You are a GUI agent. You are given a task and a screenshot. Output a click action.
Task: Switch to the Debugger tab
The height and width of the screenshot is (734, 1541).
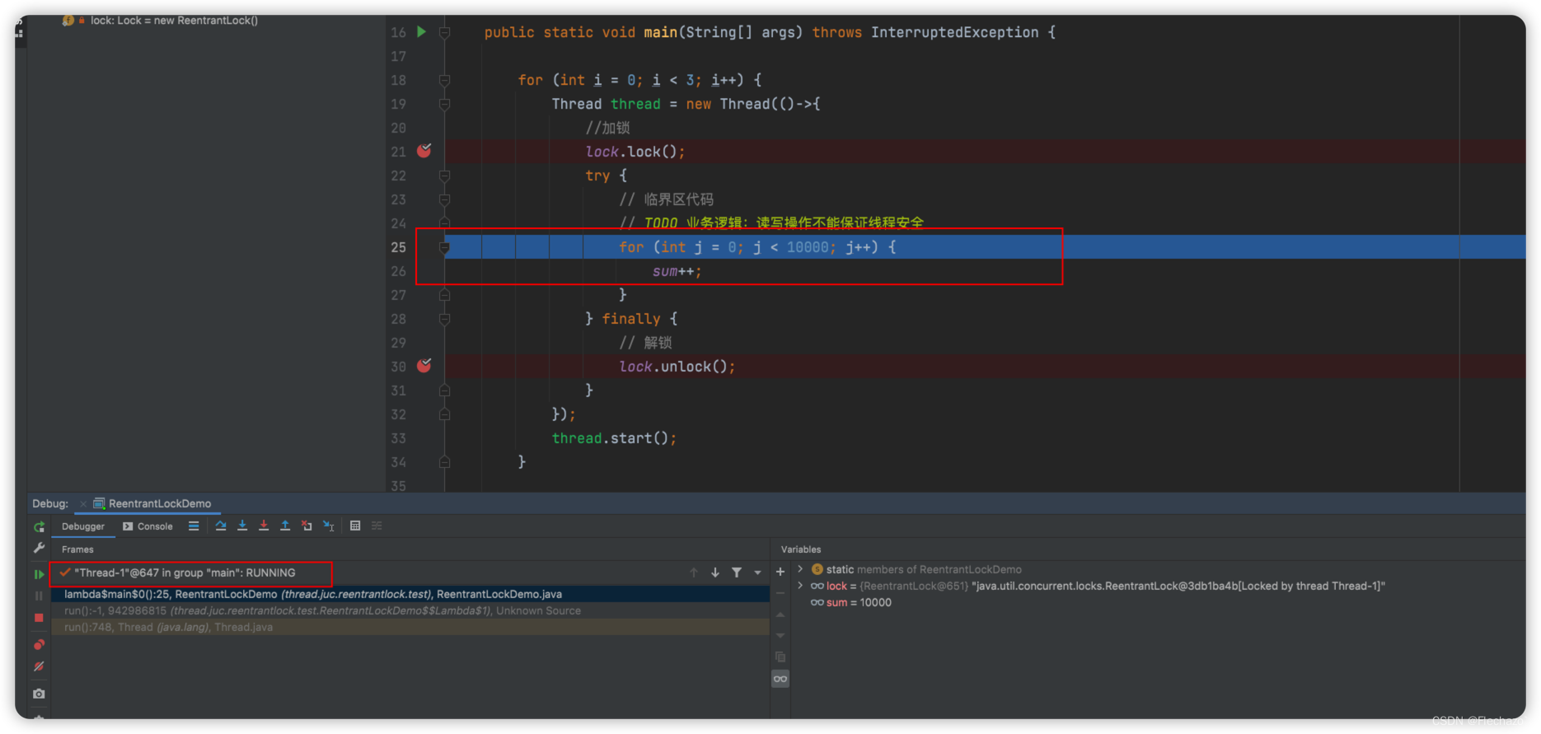point(83,526)
